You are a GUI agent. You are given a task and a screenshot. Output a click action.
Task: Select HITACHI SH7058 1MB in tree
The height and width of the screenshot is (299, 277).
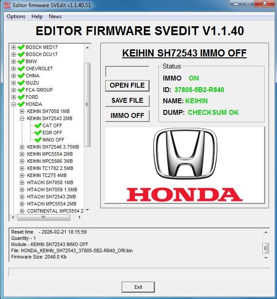[x=50, y=182]
